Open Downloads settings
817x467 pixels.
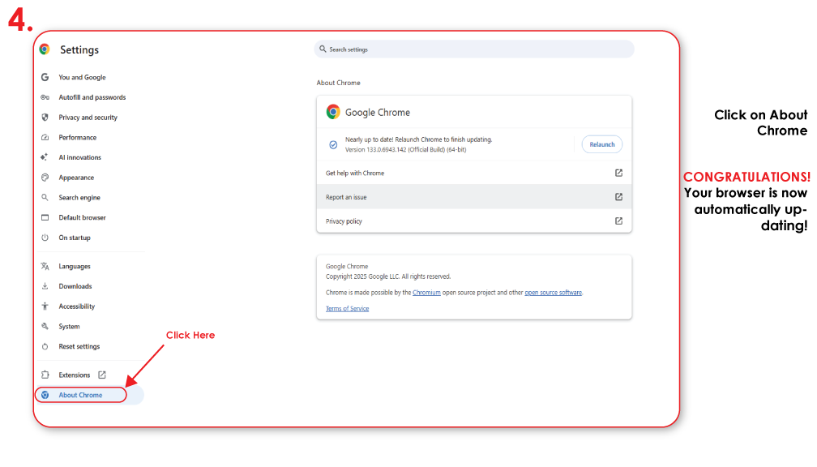[x=75, y=286]
